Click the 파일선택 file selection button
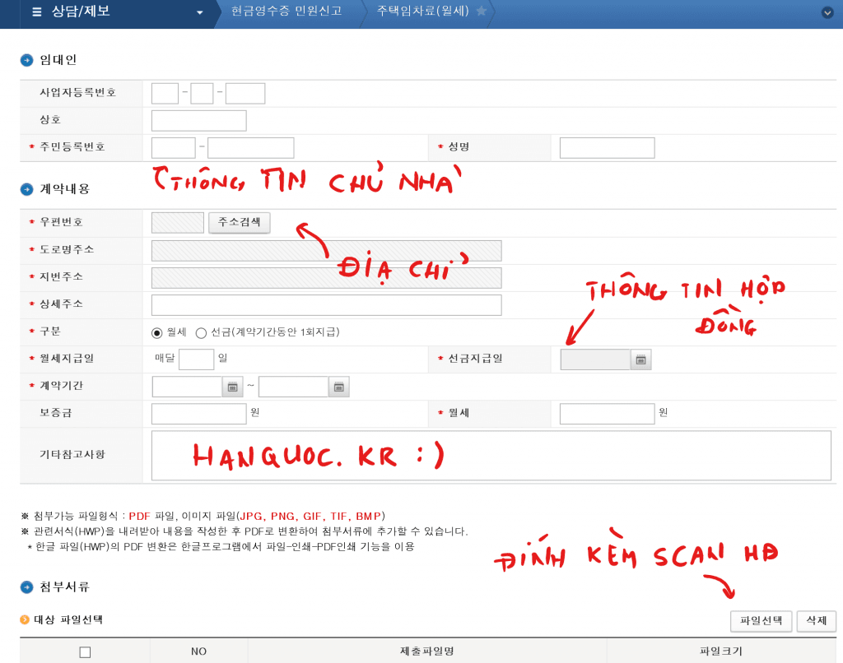843x663 pixels. coord(761,621)
